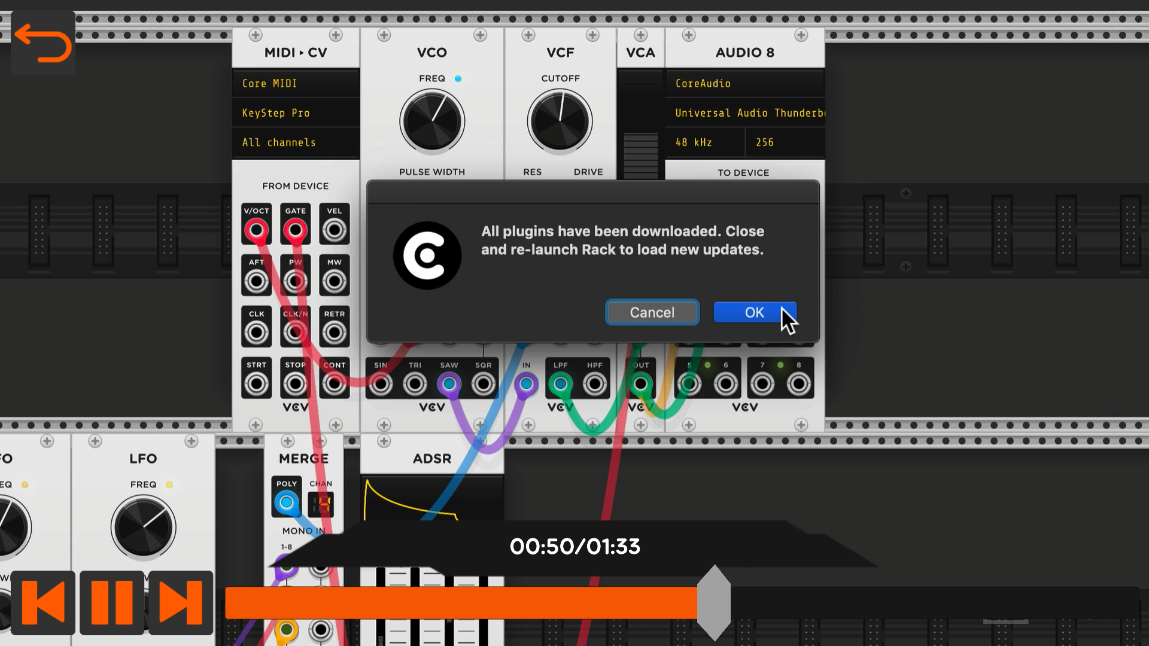
Task: Click the VEL output jack
Action: click(334, 230)
